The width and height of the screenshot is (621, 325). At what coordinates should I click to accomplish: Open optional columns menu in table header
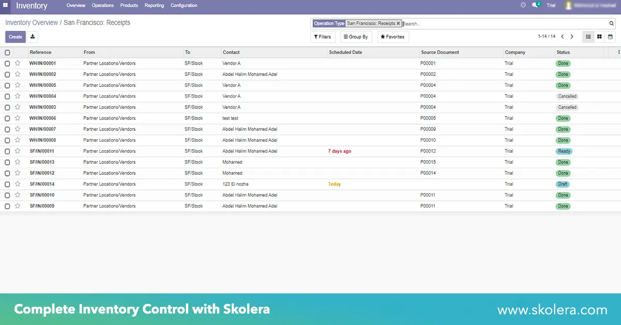pos(618,52)
